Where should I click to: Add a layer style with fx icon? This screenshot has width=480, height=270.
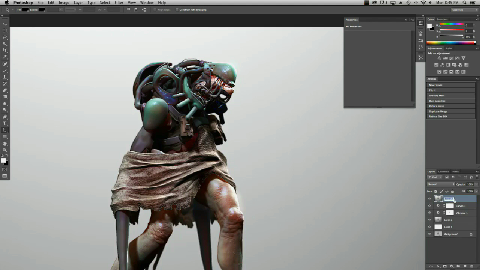[438, 266]
